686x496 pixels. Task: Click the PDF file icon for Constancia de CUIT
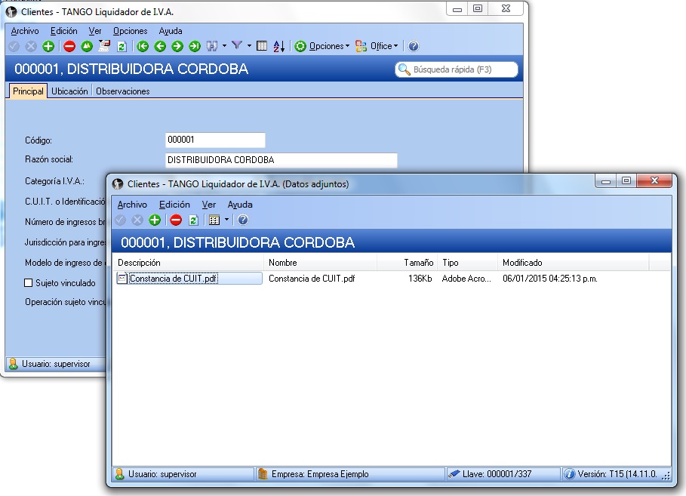[x=122, y=279]
